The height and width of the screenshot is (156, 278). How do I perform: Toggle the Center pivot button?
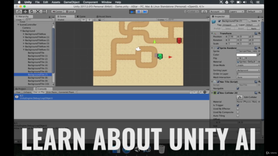click(57, 12)
